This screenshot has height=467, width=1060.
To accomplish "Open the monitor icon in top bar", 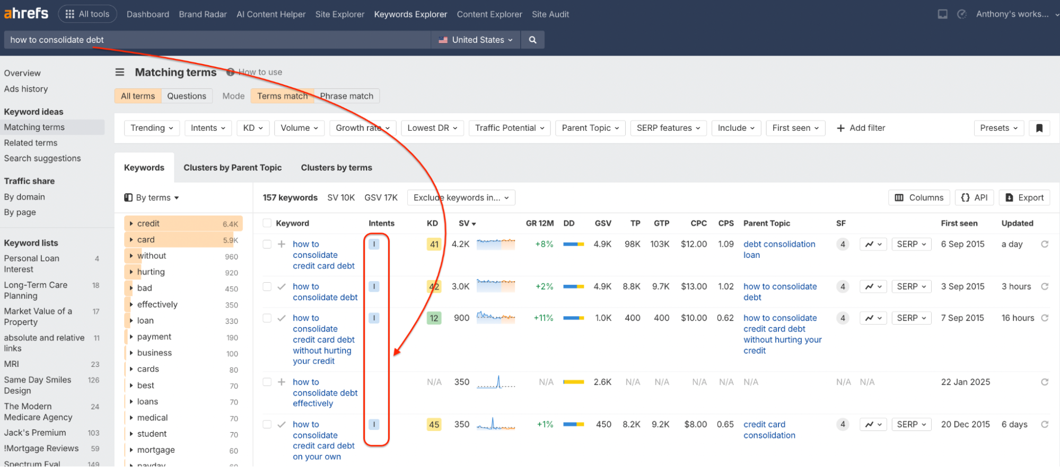I will click(942, 14).
